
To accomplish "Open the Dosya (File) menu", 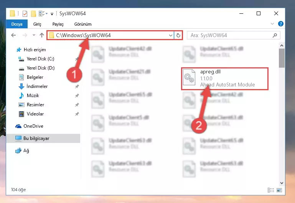I will click(x=17, y=24).
